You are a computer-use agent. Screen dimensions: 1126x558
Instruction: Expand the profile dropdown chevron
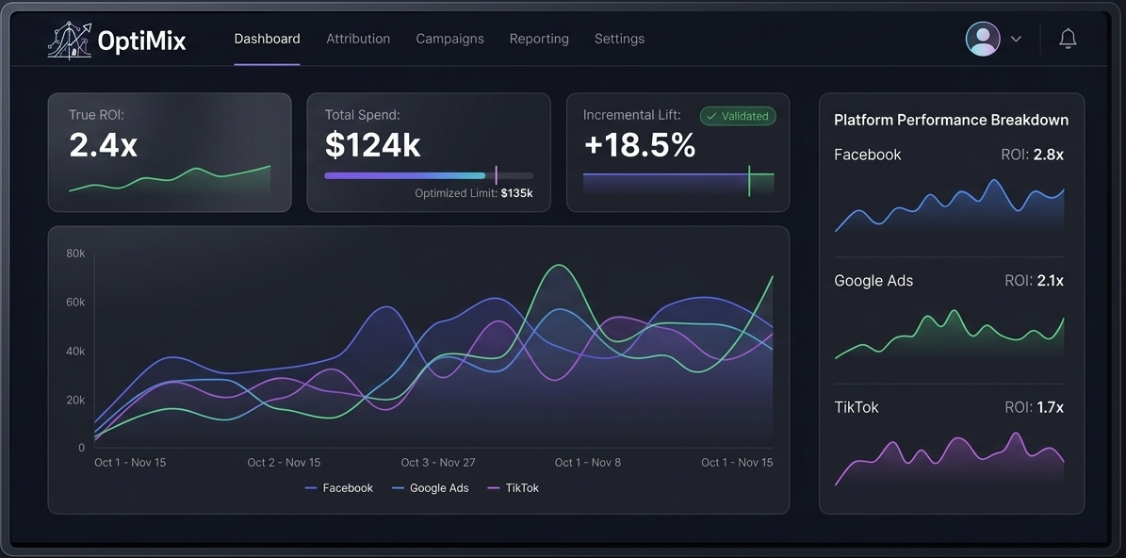click(1016, 40)
